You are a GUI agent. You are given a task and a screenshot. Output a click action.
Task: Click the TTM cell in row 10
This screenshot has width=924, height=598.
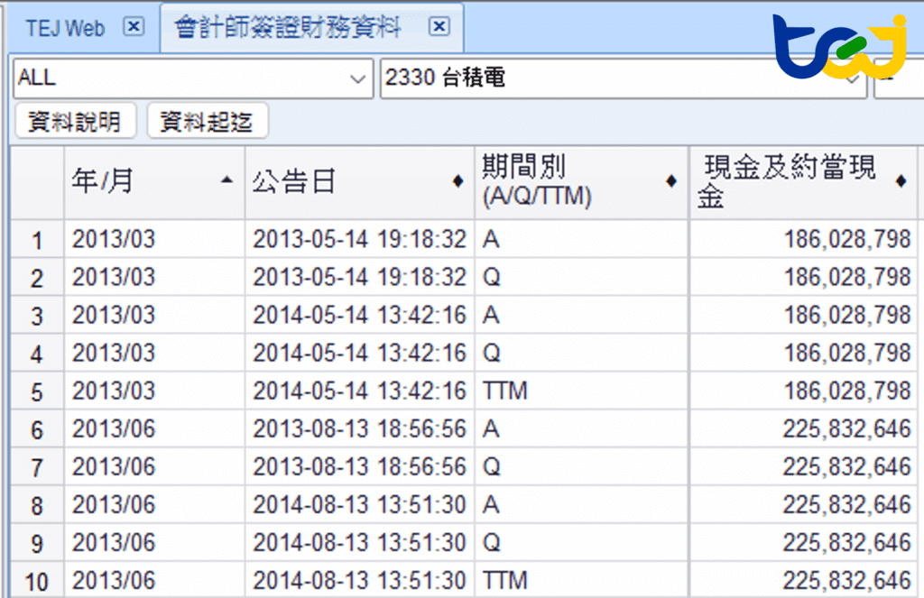tap(505, 580)
